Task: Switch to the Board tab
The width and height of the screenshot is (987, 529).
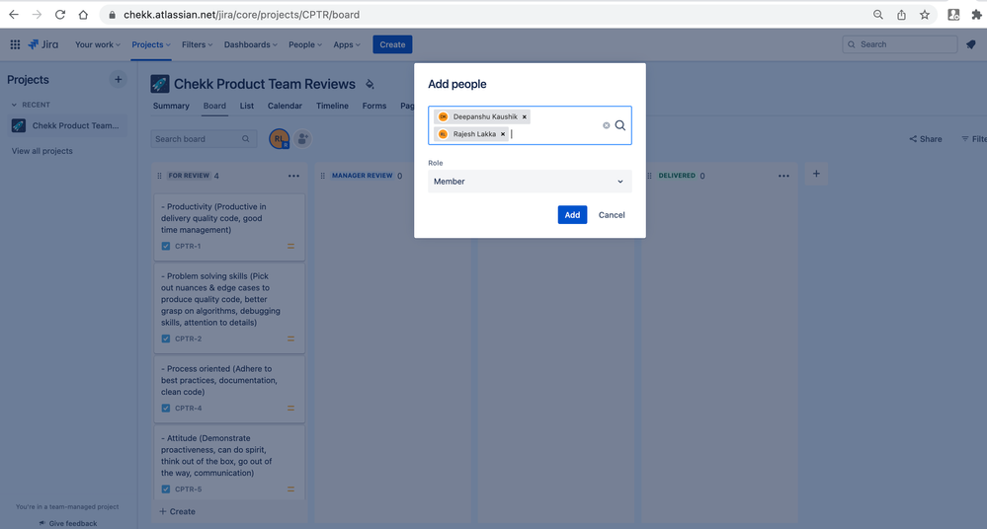Action: pyautogui.click(x=214, y=106)
